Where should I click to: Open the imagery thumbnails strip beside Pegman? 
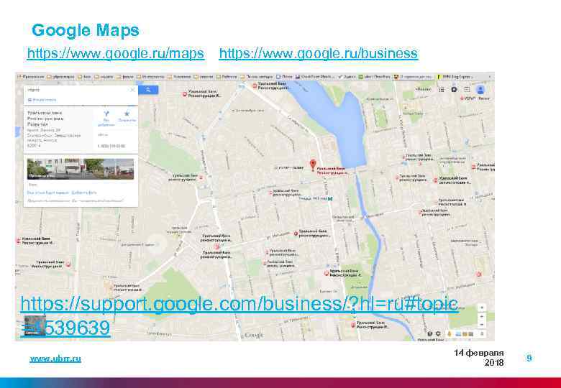[465, 334]
